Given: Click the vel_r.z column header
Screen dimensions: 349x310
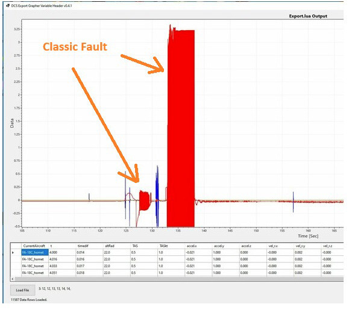Looking at the screenshot, I should [x=332, y=246].
